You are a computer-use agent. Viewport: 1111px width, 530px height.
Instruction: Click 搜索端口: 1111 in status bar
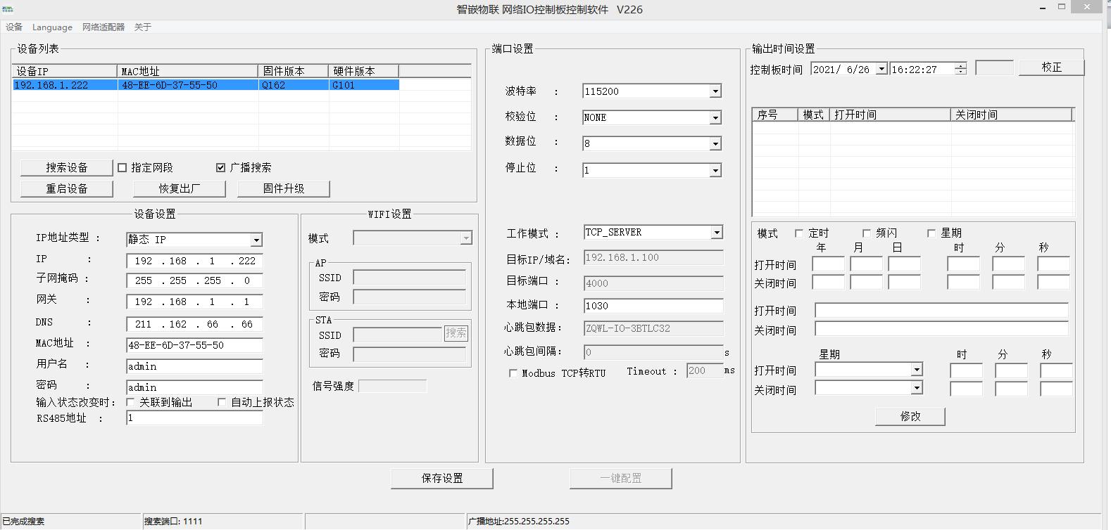173,522
